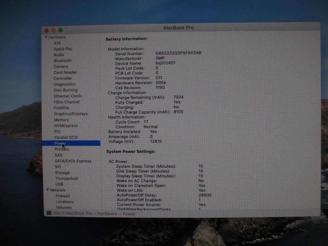Open the Parallel SCSI entry
This screenshot has width=328, height=246.
(66, 137)
